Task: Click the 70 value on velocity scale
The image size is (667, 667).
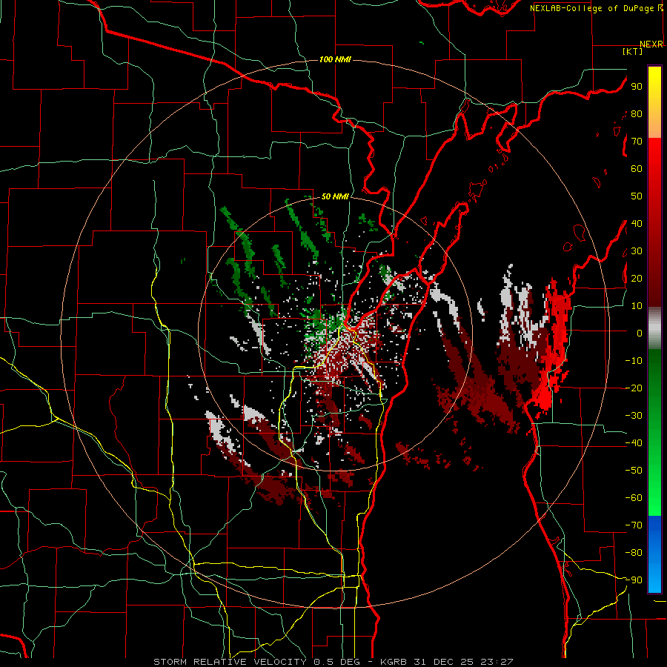Action: 637,142
